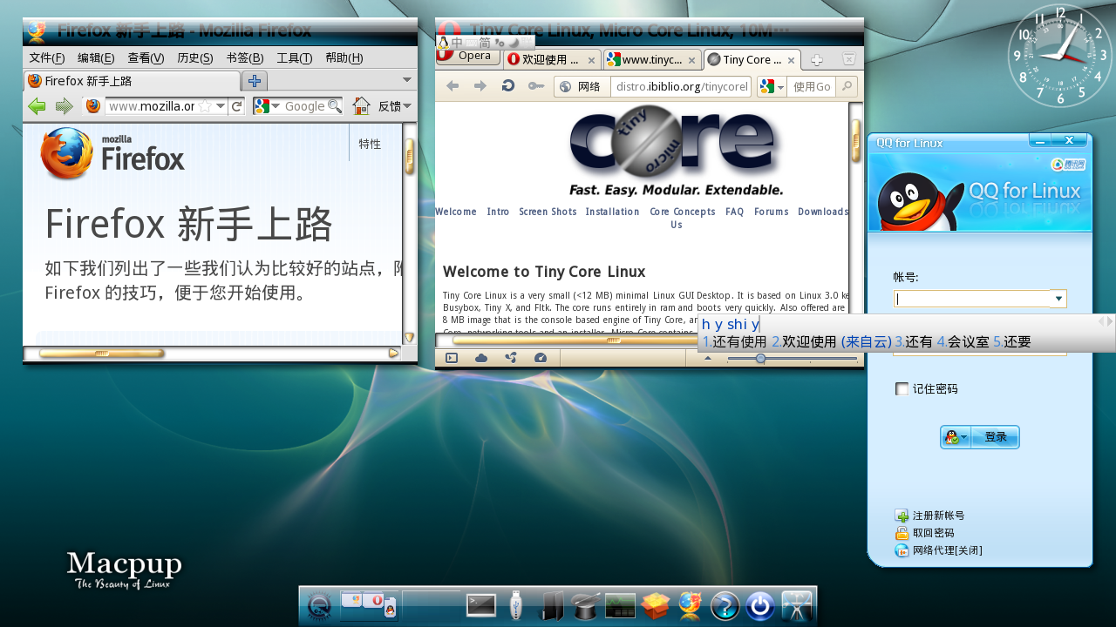Image resolution: width=1116 pixels, height=627 pixels.
Task: Click the QQ 登录 login button
Action: click(x=995, y=437)
